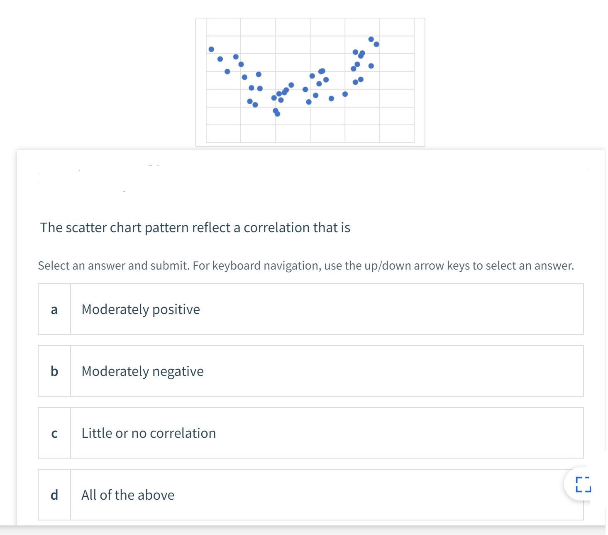Select answer option c, Little or no correlation
The width and height of the screenshot is (608, 535).
[x=311, y=433]
